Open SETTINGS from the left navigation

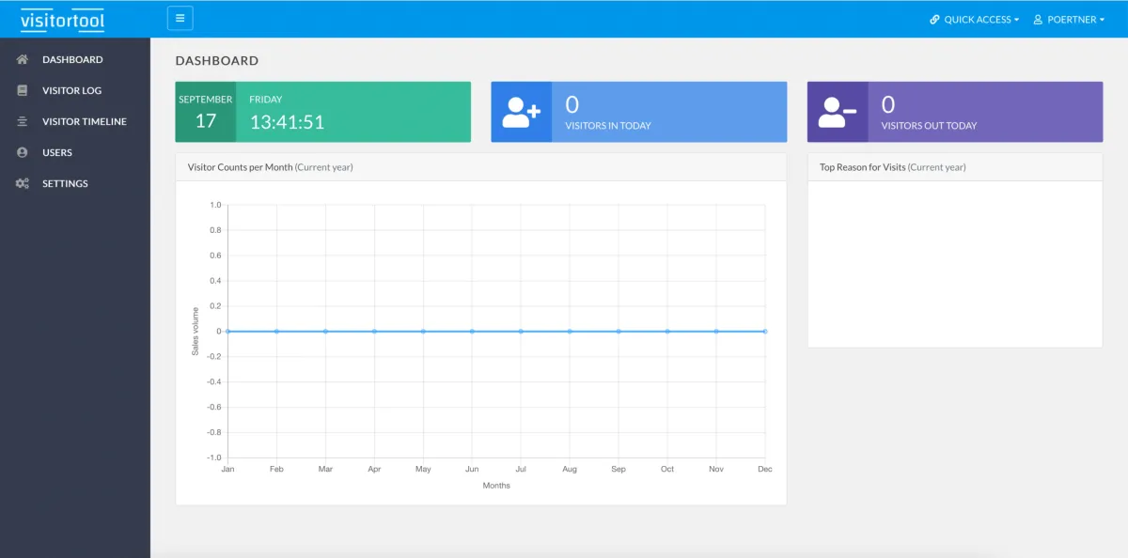[x=66, y=182]
